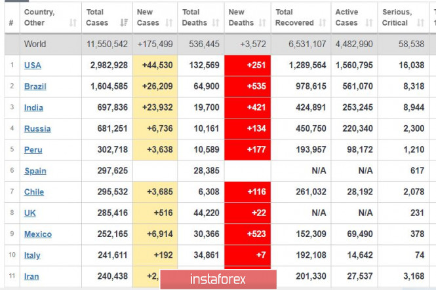Click the World total row label
436x290 pixels.
tap(35, 45)
